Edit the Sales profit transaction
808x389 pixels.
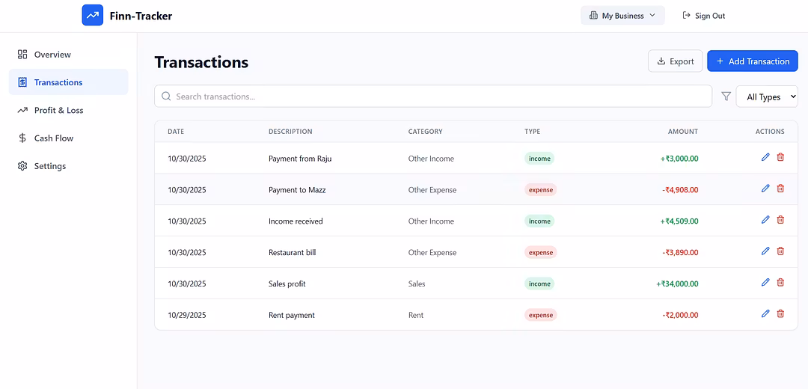coord(765,283)
